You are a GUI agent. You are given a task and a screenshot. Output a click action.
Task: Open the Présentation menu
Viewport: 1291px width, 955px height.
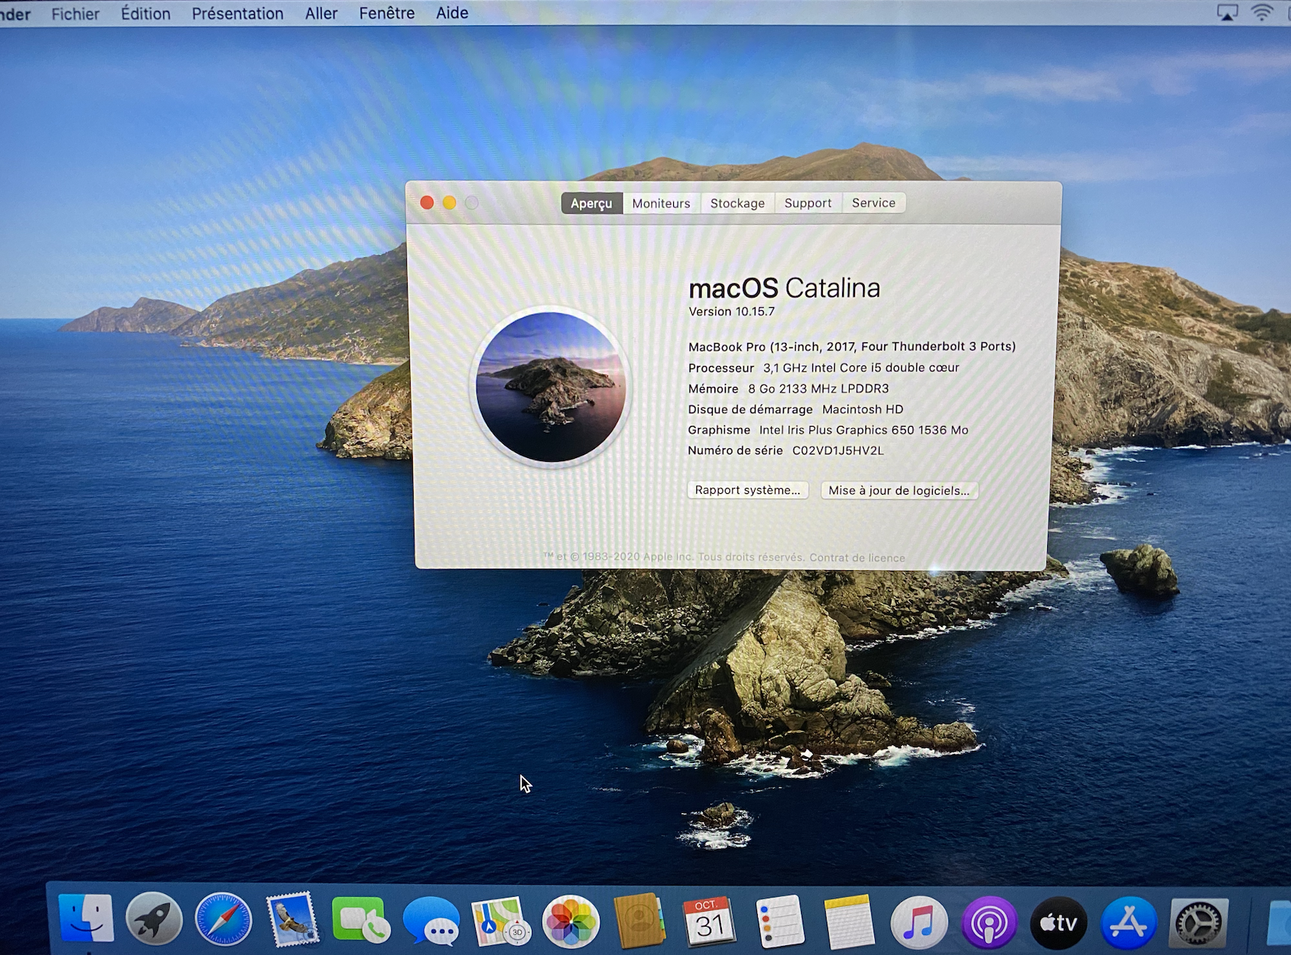238,13
